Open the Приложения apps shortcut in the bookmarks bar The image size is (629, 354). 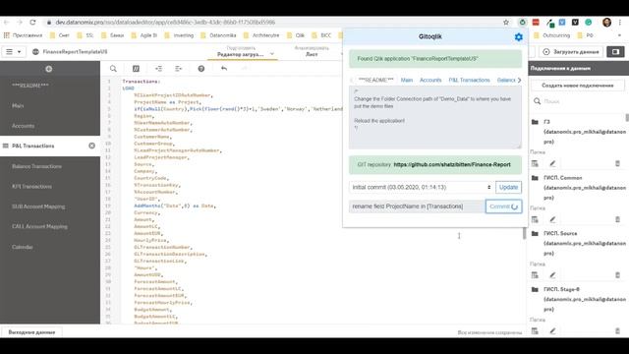coord(23,35)
